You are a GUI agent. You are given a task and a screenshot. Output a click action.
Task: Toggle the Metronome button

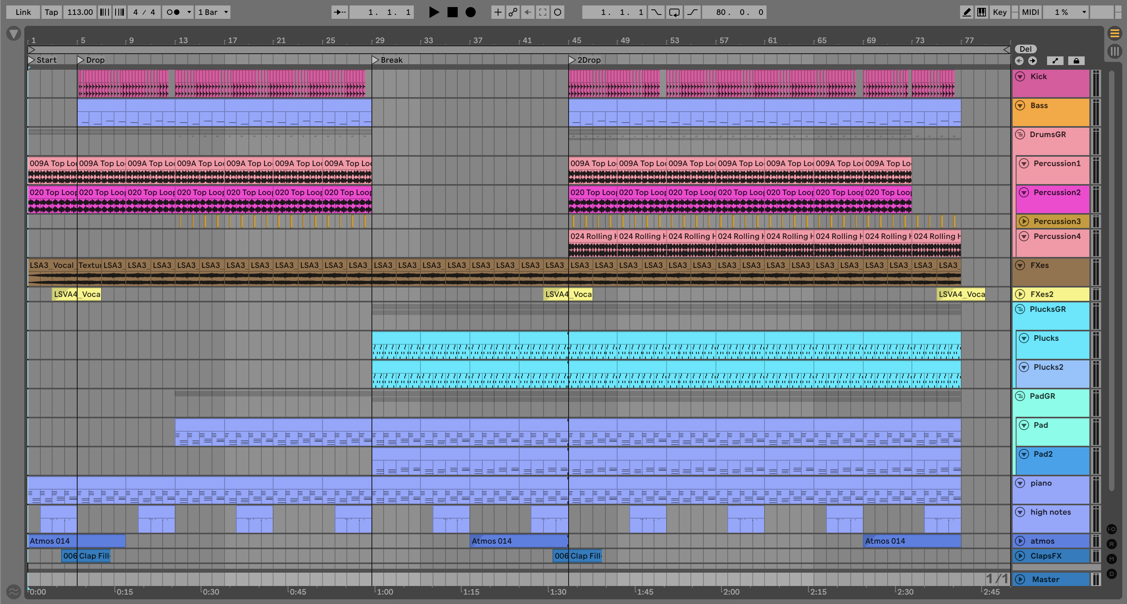point(174,12)
